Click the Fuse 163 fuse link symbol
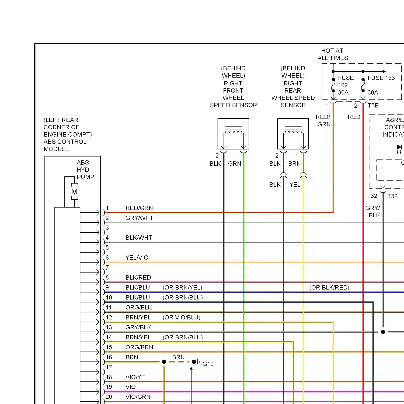This screenshot has height=404, width=404. (363, 85)
